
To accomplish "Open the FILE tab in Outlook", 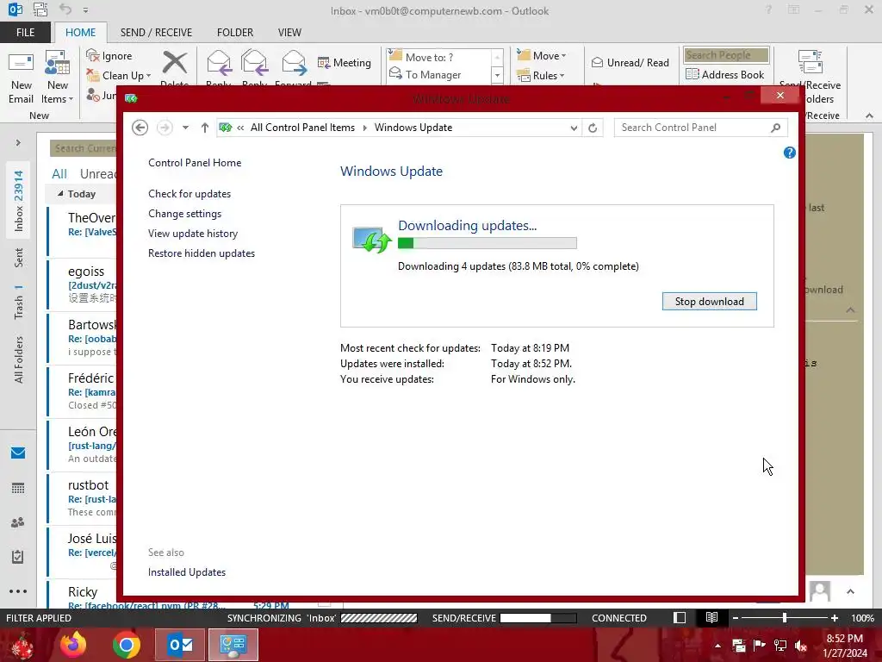I will [25, 33].
